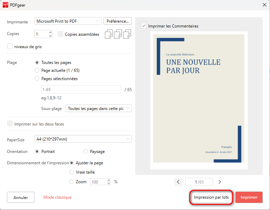Select the Zoom scaling radio button

tap(72, 182)
